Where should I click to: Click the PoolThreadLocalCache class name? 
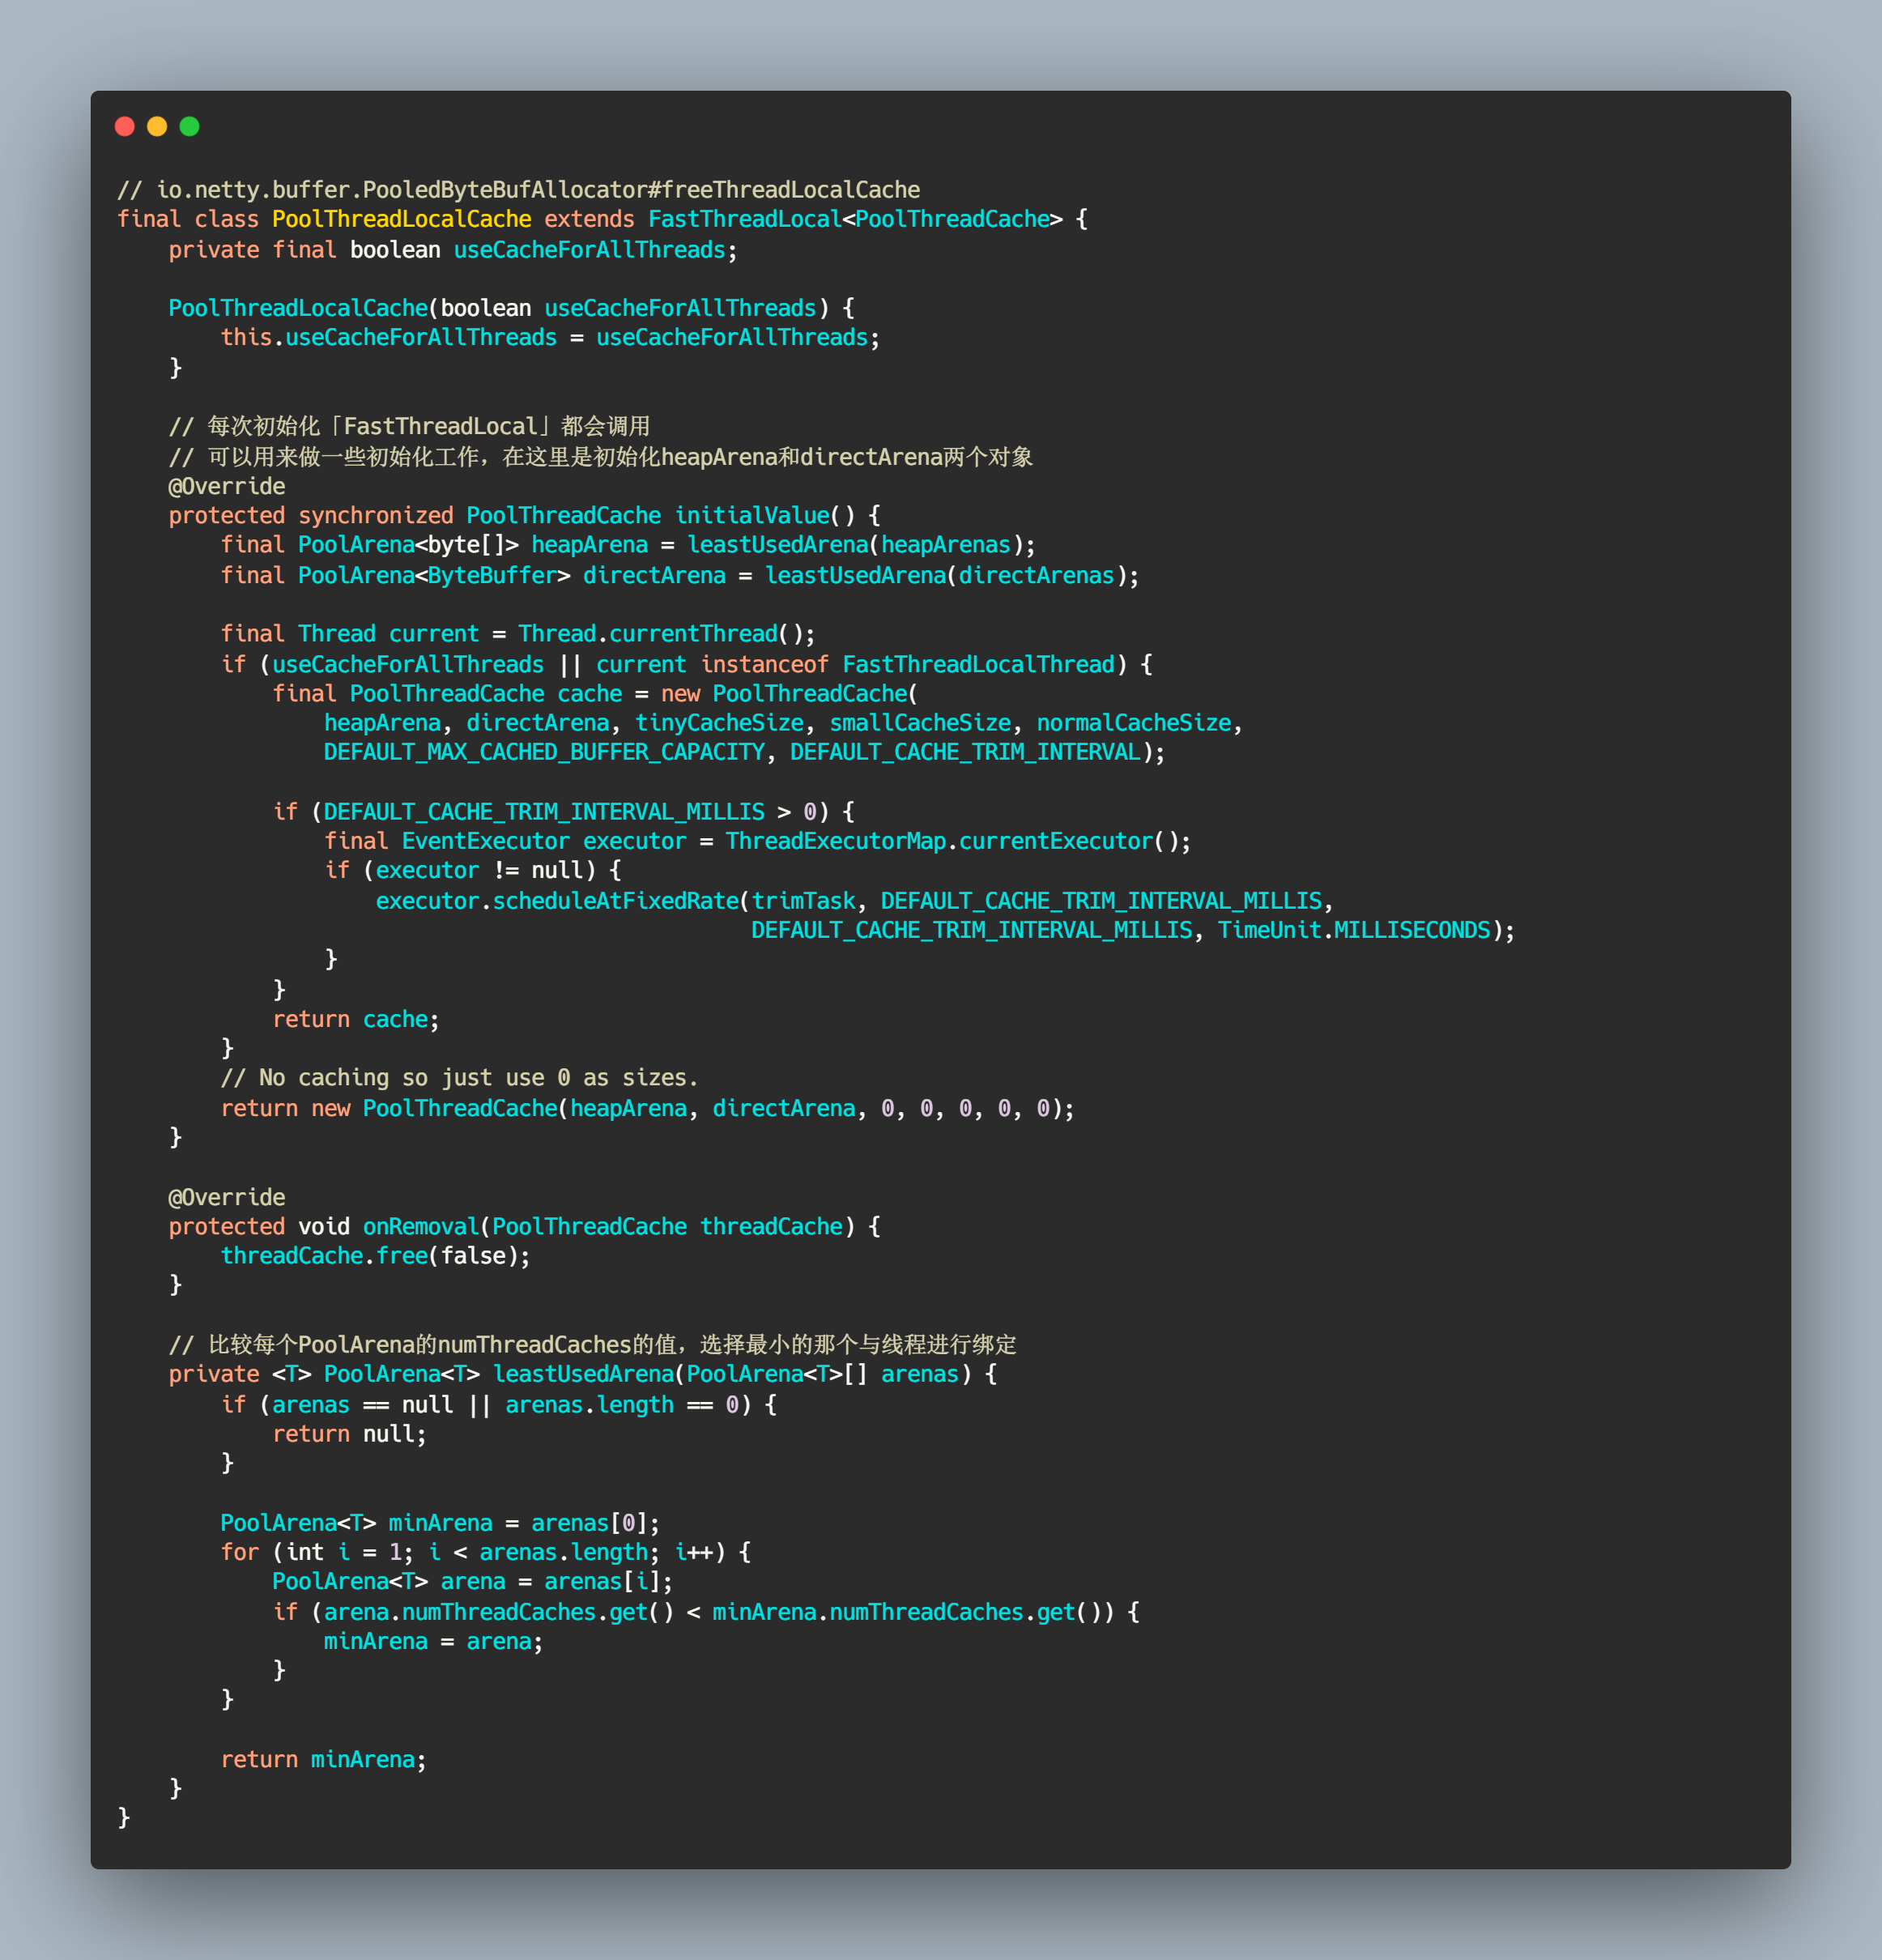(401, 219)
